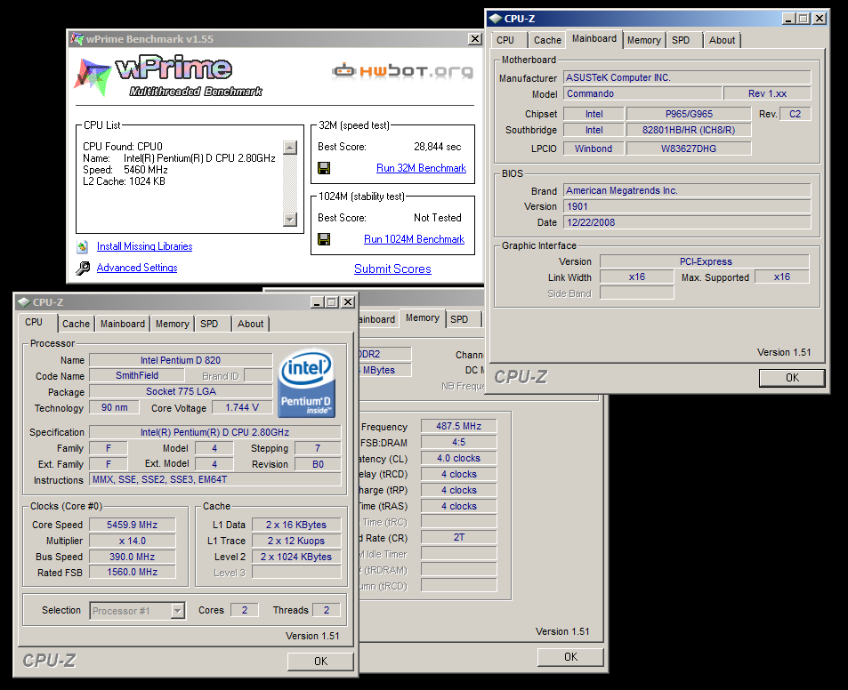Click the BIOS date 12/22/2008 field

[687, 222]
